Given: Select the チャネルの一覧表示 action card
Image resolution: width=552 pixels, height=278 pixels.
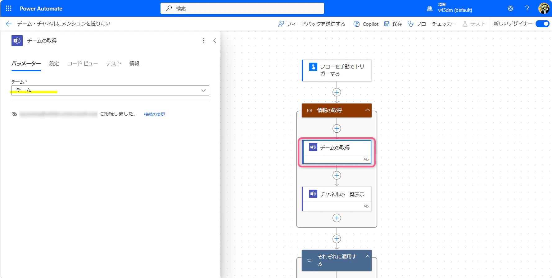Looking at the screenshot, I should pos(337,199).
